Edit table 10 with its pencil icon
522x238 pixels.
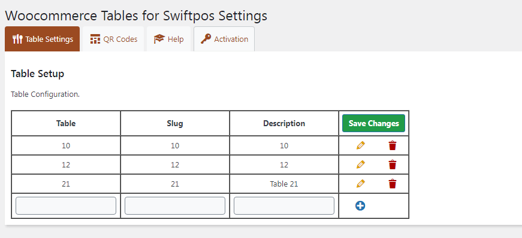(361, 145)
